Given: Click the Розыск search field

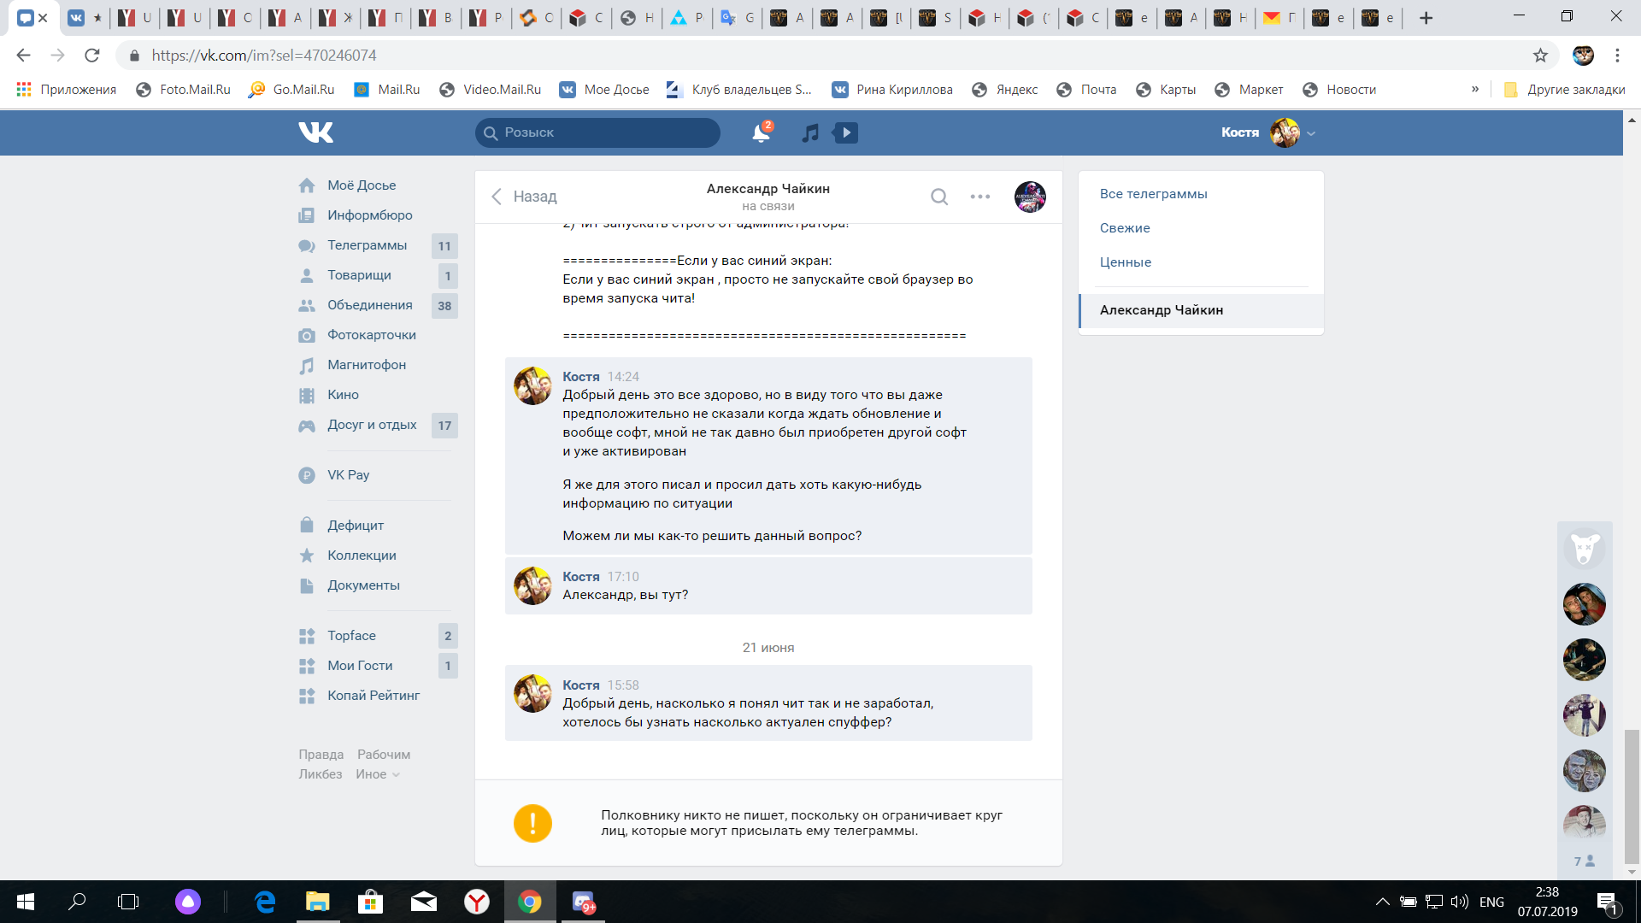Looking at the screenshot, I should coord(598,132).
